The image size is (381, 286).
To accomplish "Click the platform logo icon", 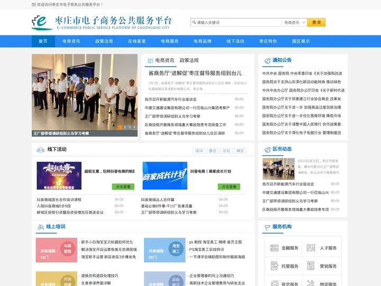I will tap(42, 23).
